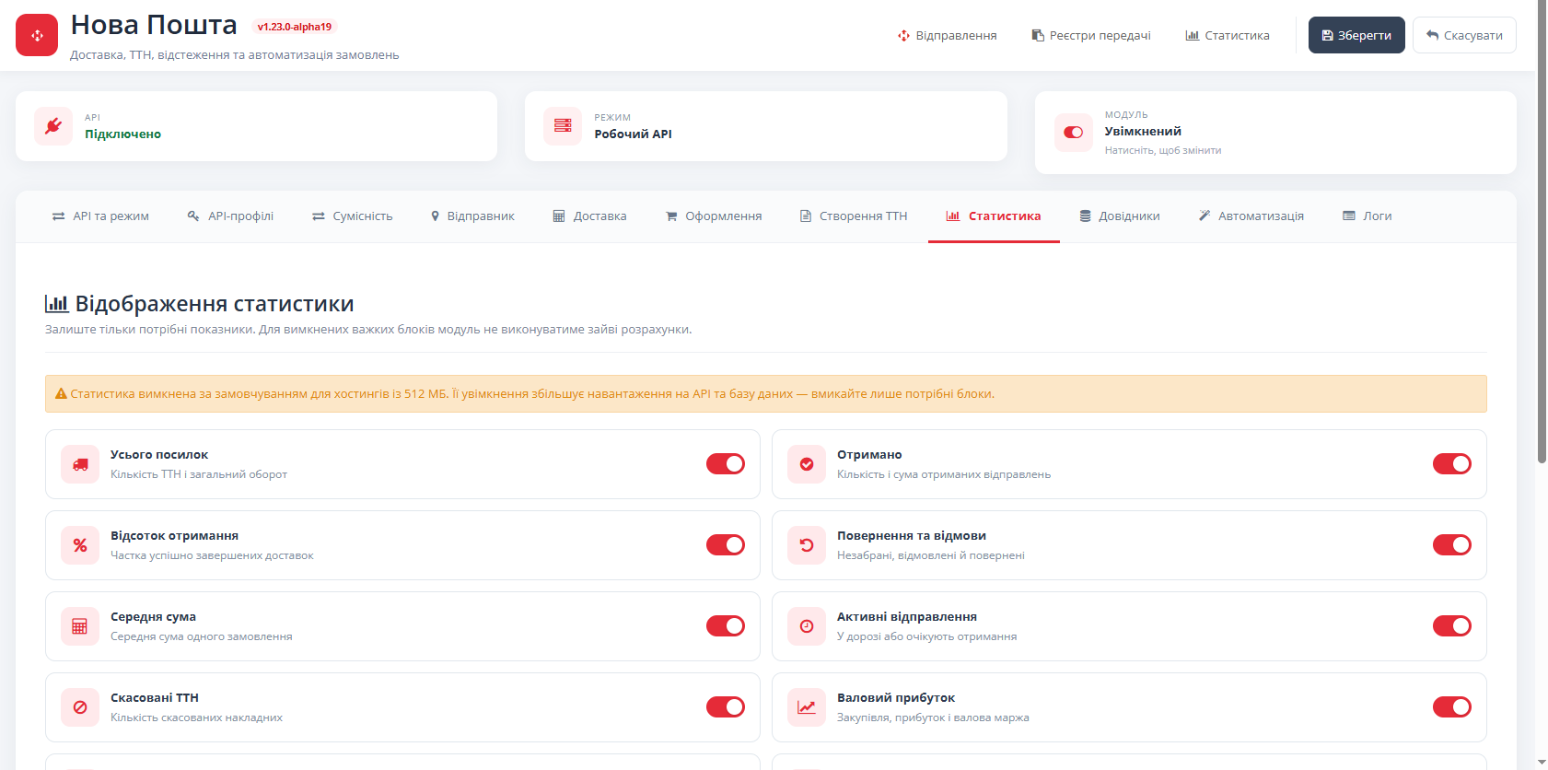Click the scrollbar down arrow
Viewport: 1548px width, 770px height.
pyautogui.click(x=1542, y=763)
